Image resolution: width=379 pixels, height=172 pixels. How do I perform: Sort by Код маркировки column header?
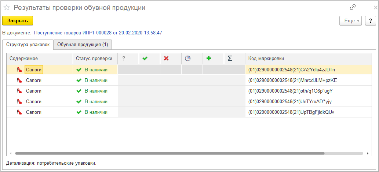309,59
